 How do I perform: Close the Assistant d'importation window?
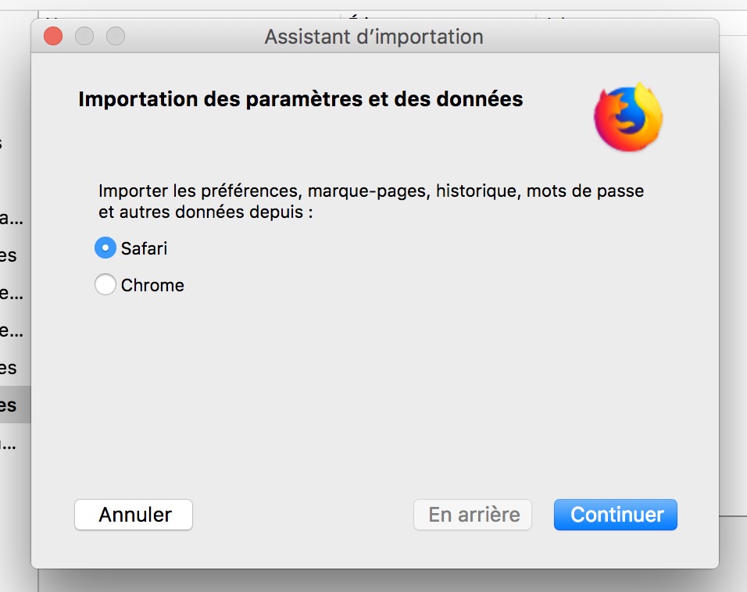pyautogui.click(x=53, y=36)
